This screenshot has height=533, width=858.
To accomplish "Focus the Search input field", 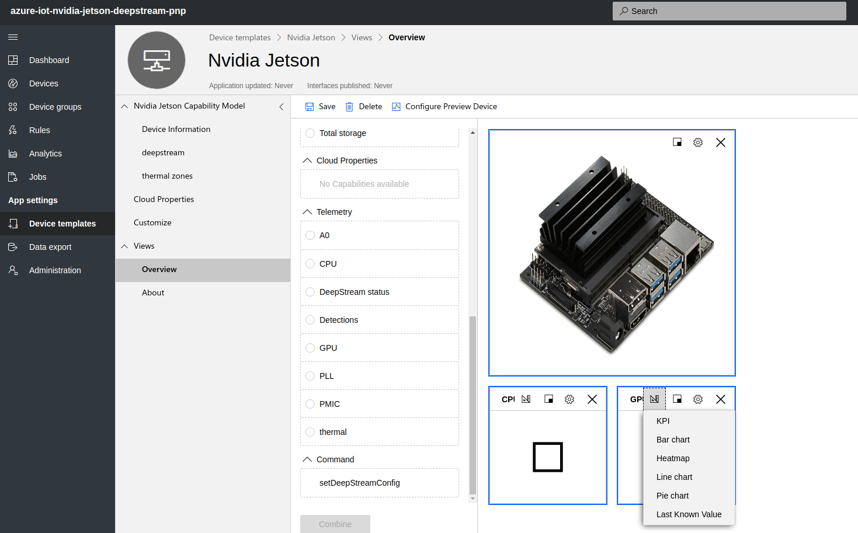I will pos(729,11).
